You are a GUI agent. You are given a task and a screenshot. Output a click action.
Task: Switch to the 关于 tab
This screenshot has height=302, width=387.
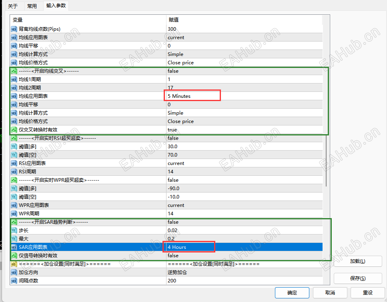coord(13,6)
